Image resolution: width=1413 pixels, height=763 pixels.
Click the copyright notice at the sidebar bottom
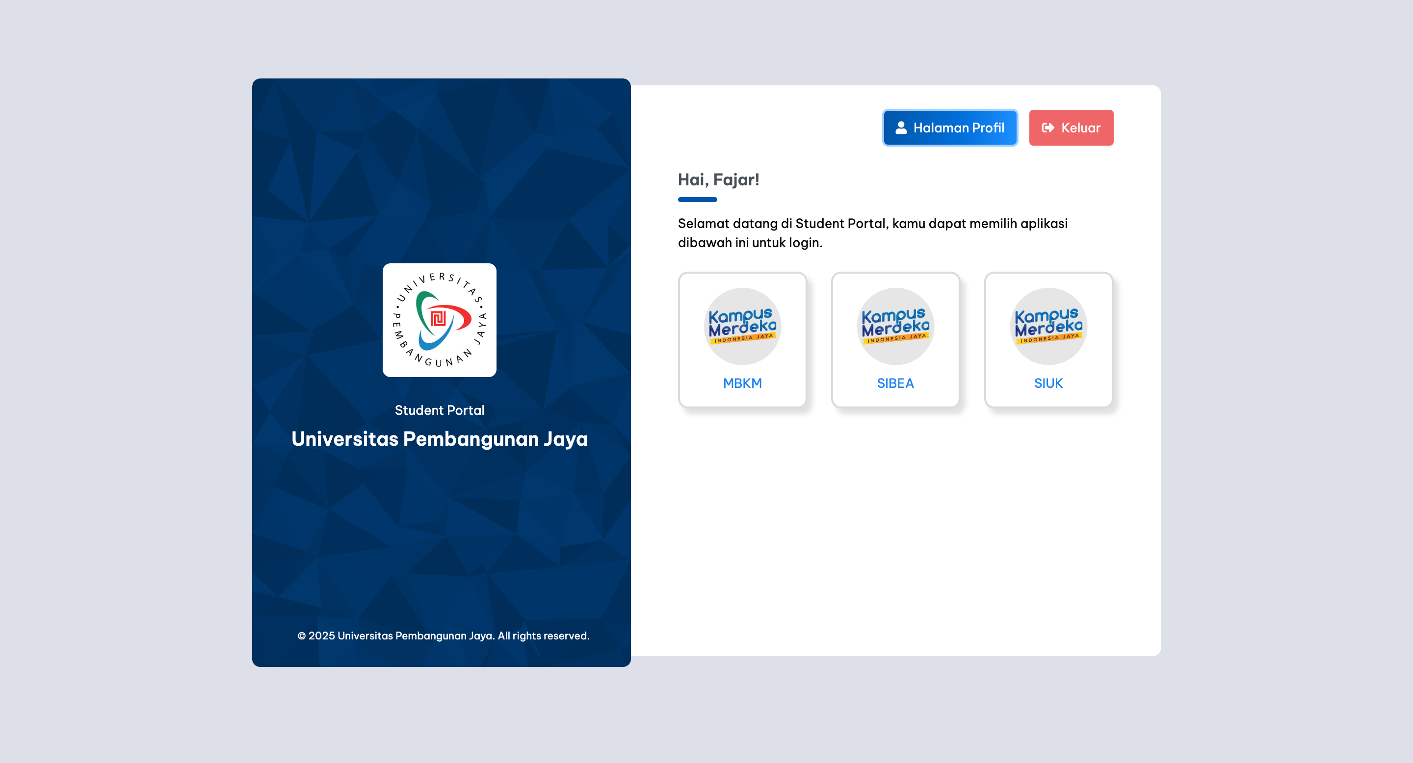[x=443, y=636]
